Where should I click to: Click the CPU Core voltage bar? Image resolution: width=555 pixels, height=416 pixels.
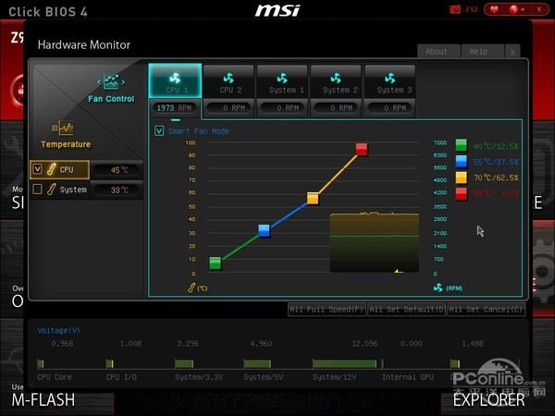(x=41, y=363)
